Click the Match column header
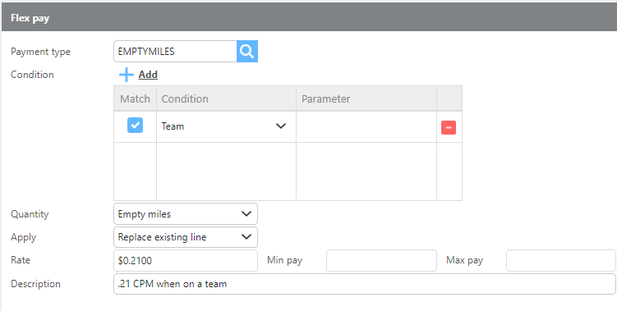The width and height of the screenshot is (617, 311). click(135, 98)
